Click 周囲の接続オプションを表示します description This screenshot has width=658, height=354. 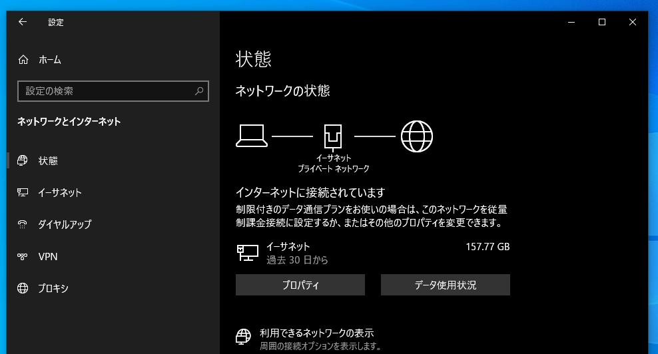321,347
